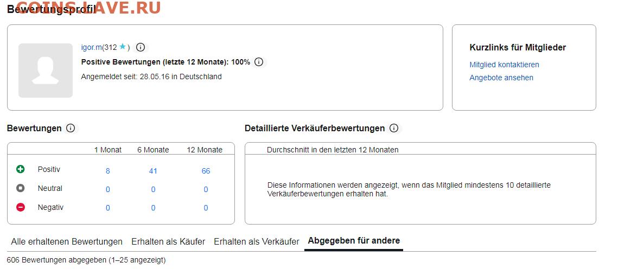Open igor.m profile link

91,47
